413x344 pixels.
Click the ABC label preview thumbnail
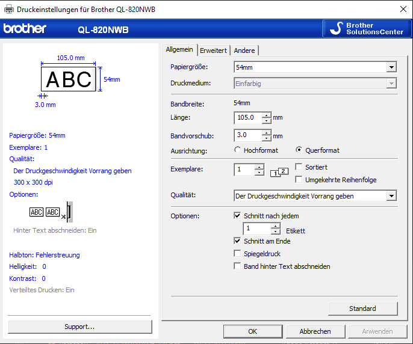(x=69, y=79)
